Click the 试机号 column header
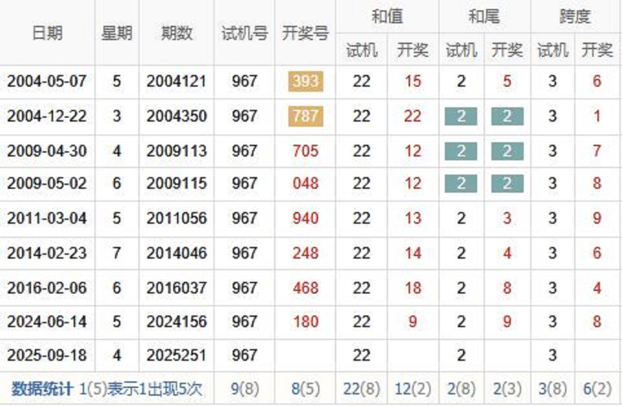 coord(245,33)
